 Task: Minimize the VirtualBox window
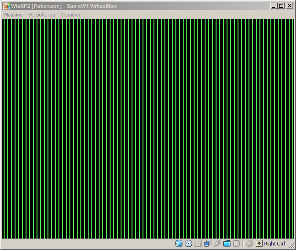[x=274, y=6]
